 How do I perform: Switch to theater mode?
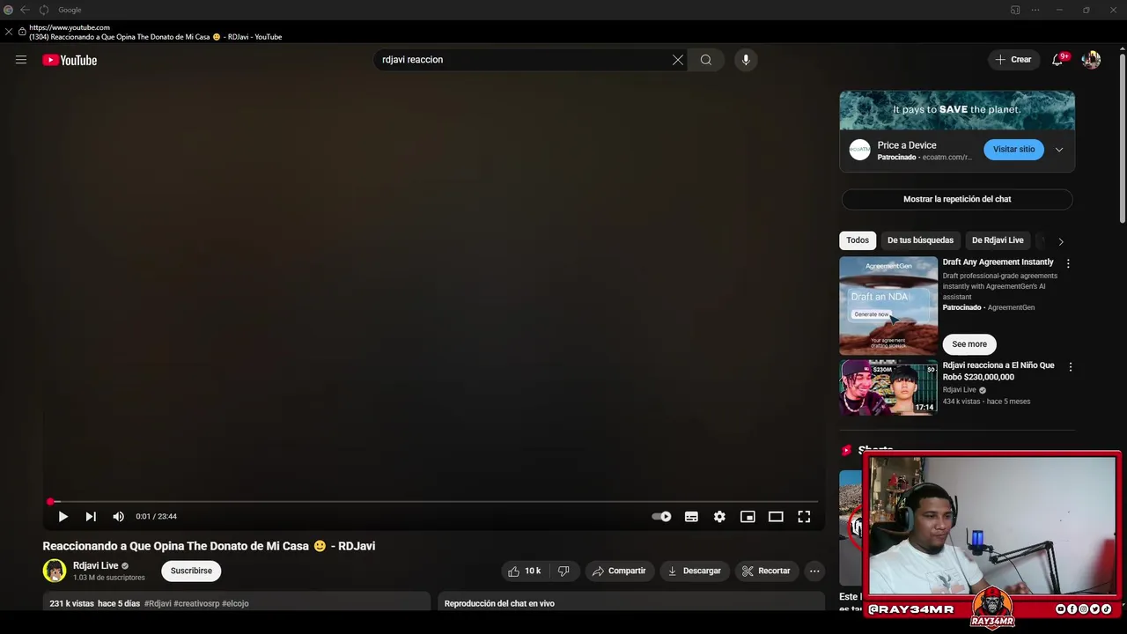point(776,517)
